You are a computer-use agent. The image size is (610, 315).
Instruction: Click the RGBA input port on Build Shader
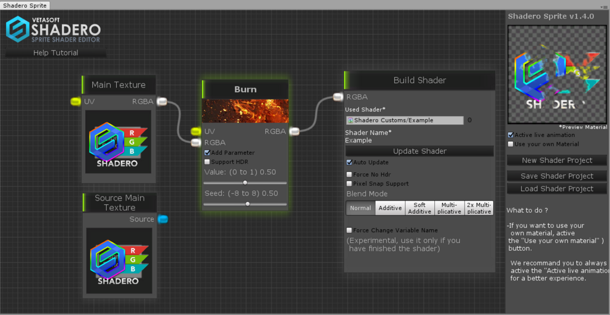click(x=338, y=97)
